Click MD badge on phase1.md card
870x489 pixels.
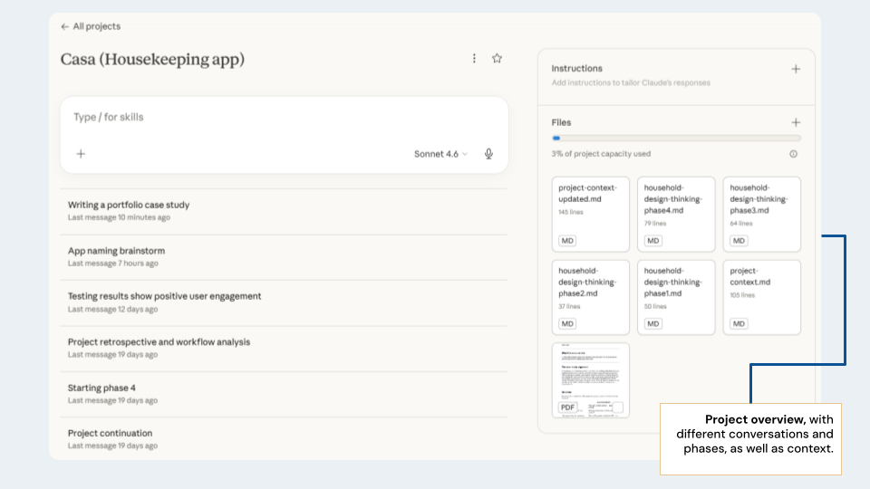tap(653, 324)
